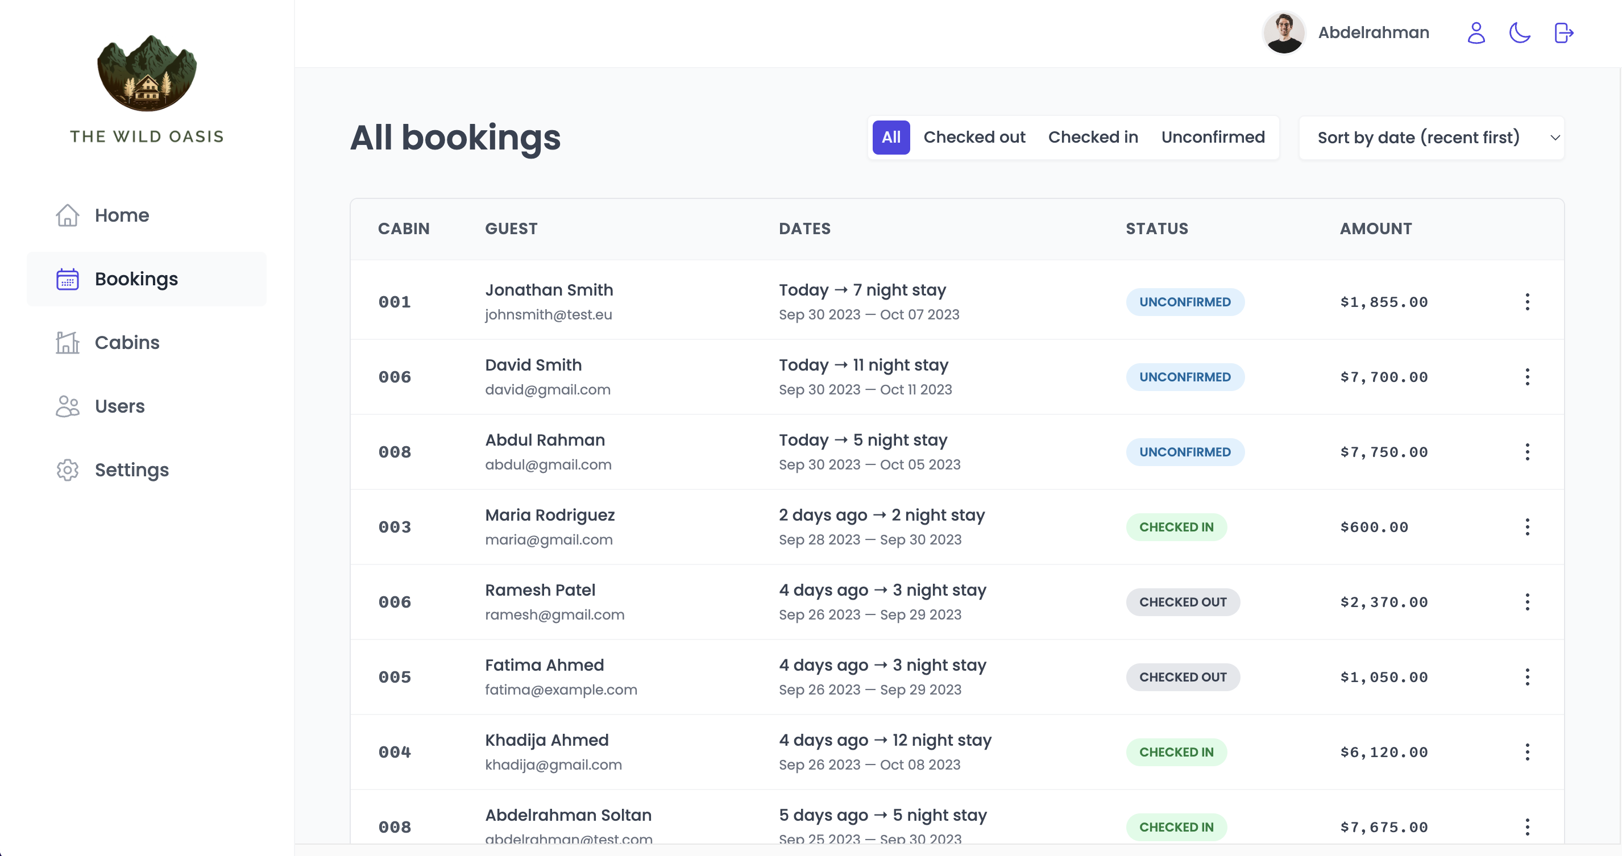Click David Smith's UNCONFIRMED status tag

pyautogui.click(x=1185, y=377)
